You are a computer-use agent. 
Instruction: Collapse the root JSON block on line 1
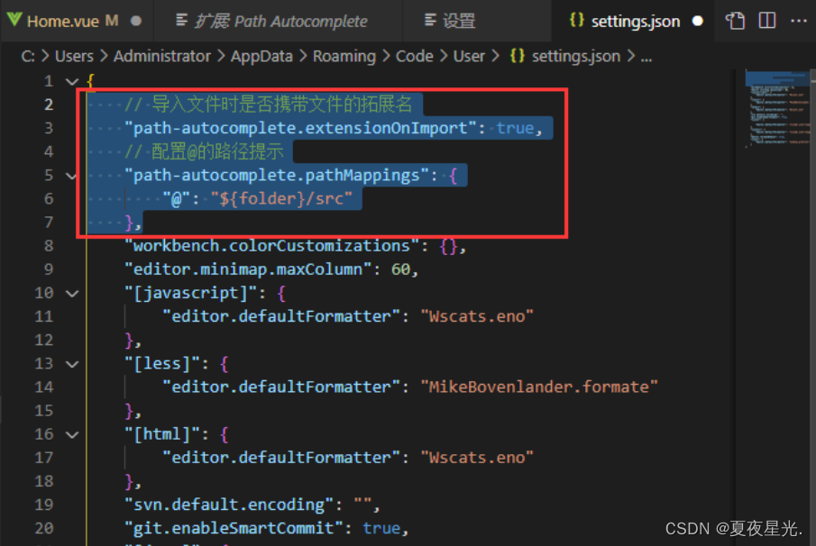tap(70, 80)
